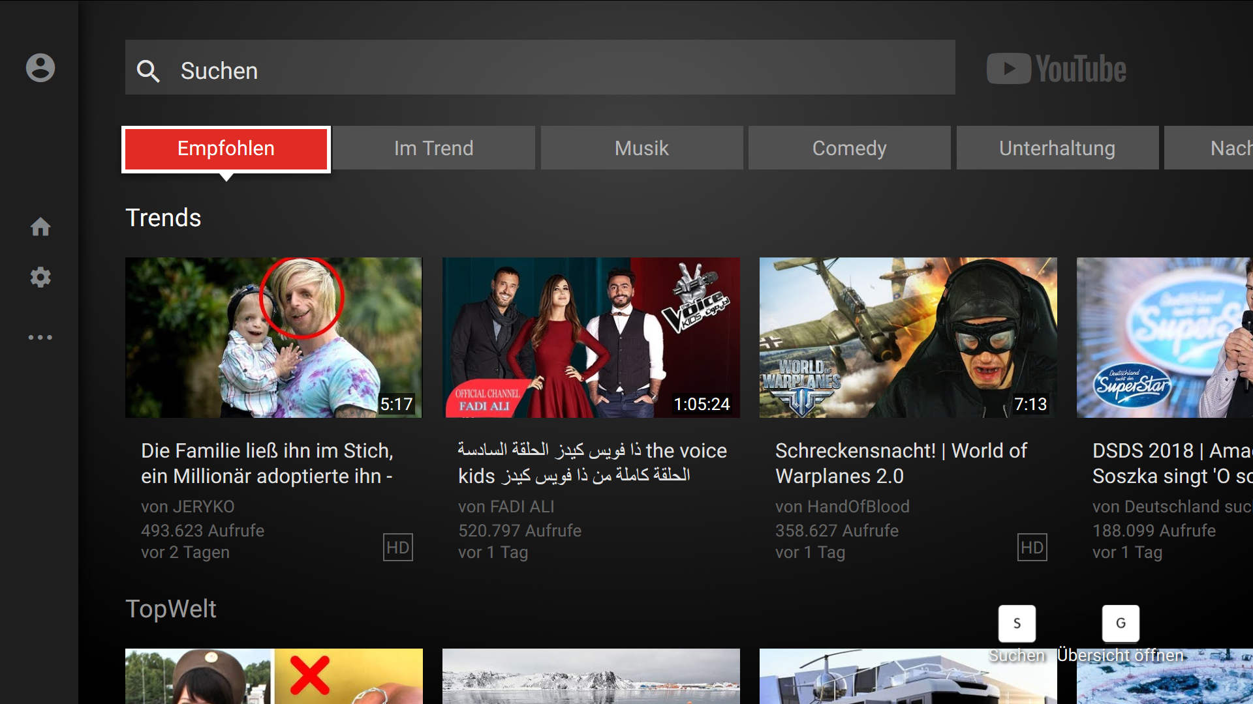Image resolution: width=1253 pixels, height=704 pixels.
Task: Click '493.623 Aufrufe' view count
Action: [x=203, y=531]
